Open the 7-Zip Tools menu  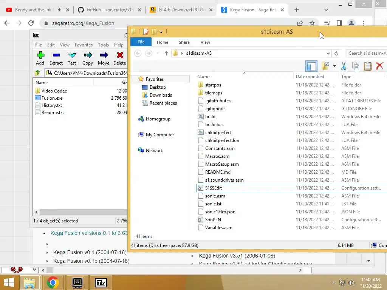(103, 45)
